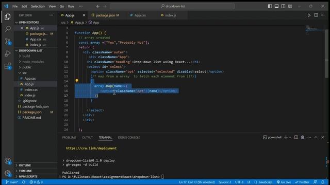
Task: Open Explorer Views and More Actions
Action: 52,15
